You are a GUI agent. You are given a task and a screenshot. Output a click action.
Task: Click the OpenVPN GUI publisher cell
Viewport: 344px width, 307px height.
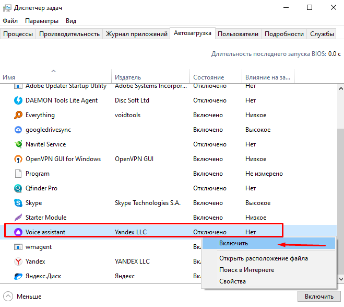coord(134,159)
